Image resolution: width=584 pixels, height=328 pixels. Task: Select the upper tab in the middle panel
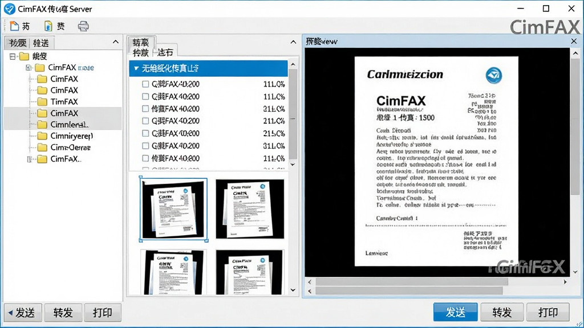tap(141, 42)
